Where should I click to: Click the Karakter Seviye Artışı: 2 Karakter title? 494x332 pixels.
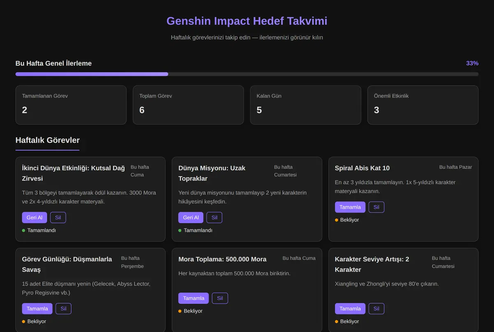coord(372,264)
